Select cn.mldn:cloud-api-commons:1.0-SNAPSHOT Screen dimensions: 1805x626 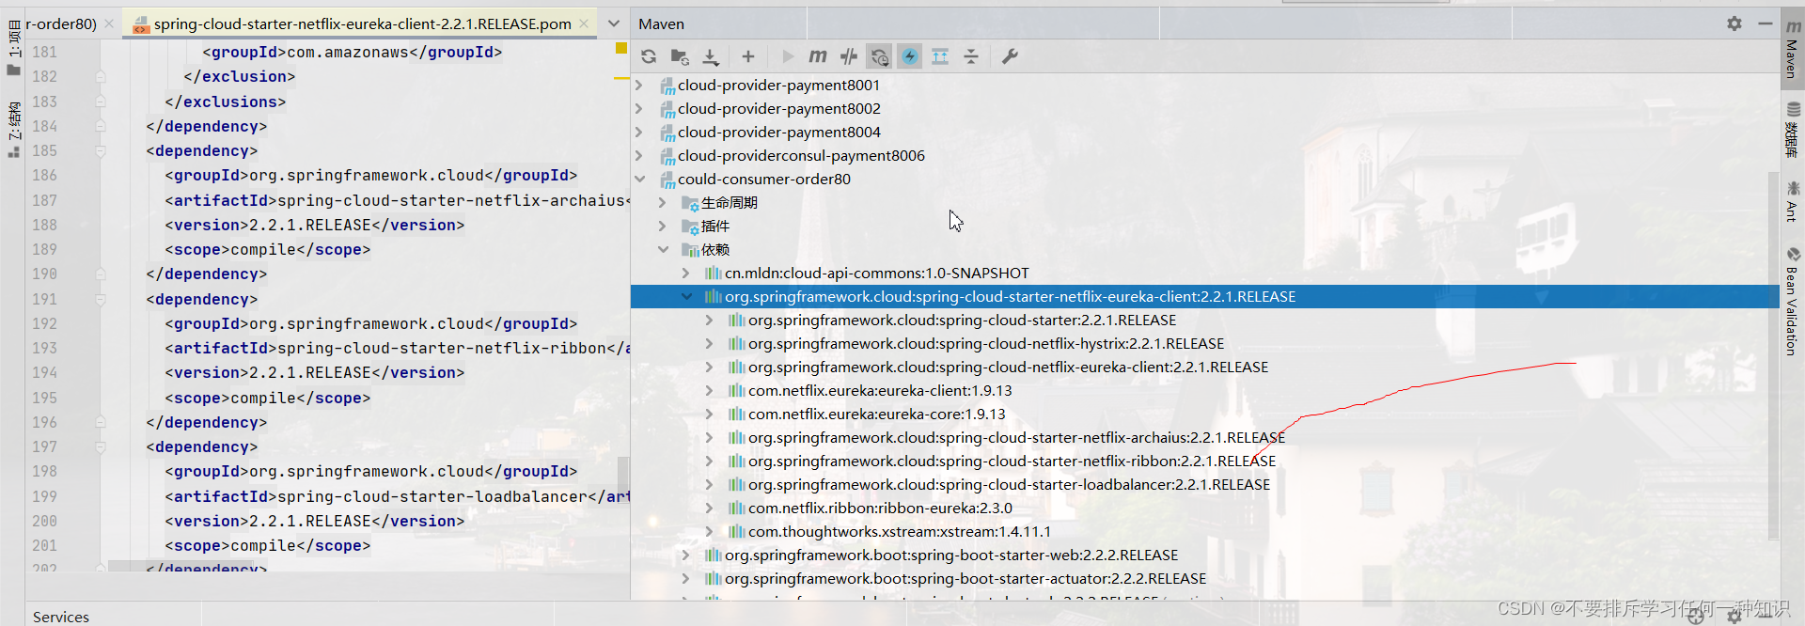(877, 274)
